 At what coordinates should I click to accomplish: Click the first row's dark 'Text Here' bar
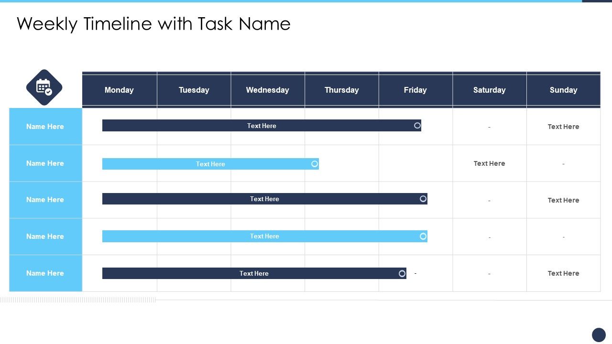(x=262, y=126)
